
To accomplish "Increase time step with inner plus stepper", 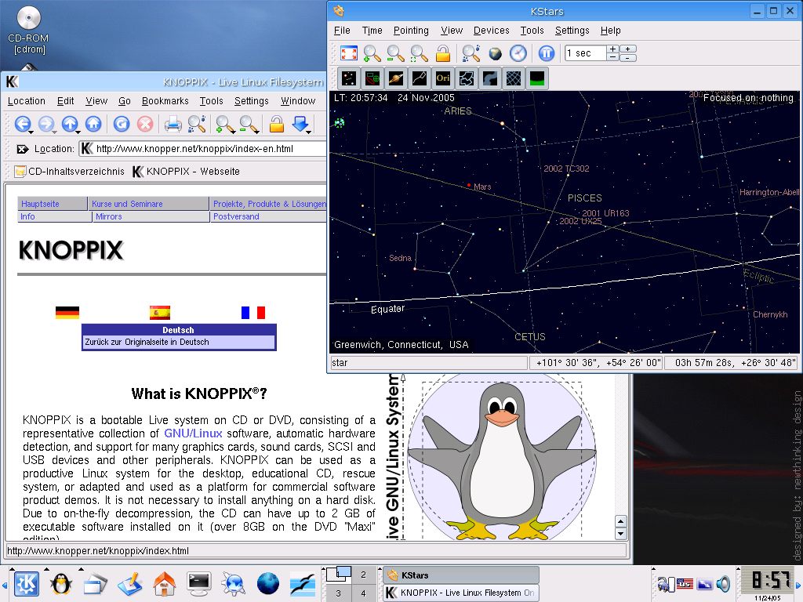I will point(612,49).
